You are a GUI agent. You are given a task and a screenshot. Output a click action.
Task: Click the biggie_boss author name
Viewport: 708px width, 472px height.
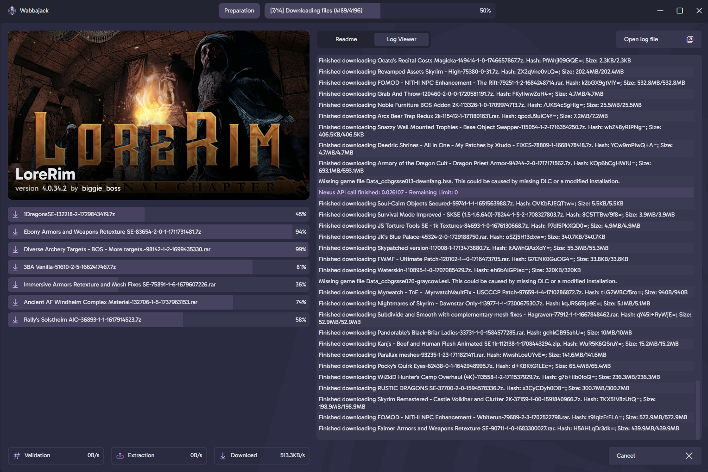click(101, 188)
